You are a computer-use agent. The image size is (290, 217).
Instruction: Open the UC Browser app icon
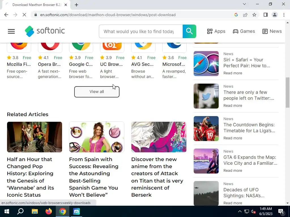pos(112,47)
